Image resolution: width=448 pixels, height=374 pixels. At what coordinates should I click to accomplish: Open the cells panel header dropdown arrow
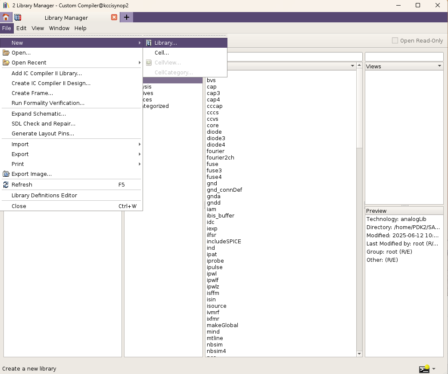352,66
